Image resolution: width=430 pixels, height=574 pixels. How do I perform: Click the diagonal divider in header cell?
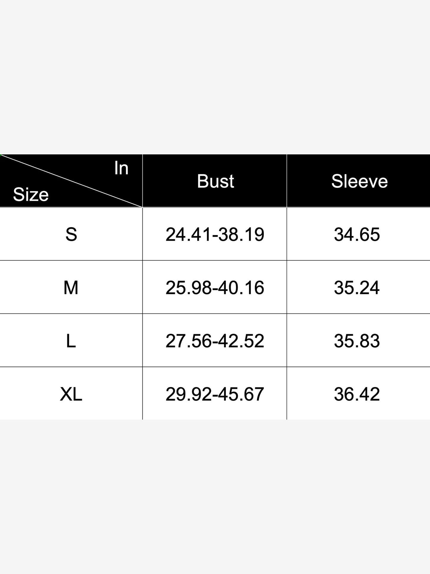tap(71, 181)
